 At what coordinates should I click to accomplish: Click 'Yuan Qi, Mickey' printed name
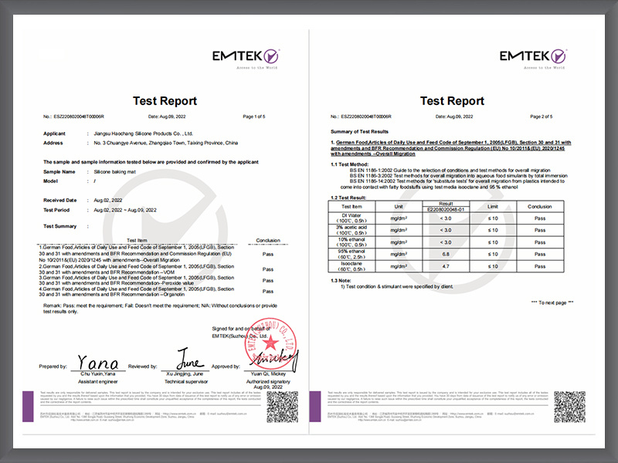tap(268, 373)
